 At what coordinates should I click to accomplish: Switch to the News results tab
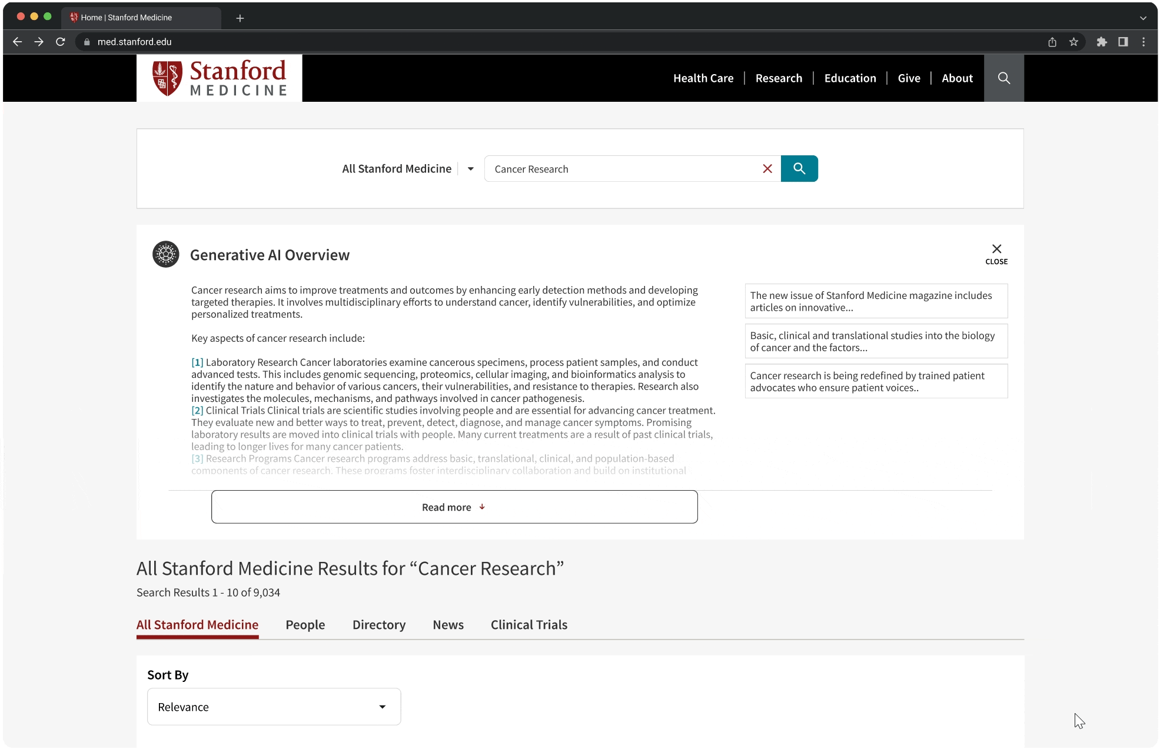tap(448, 625)
